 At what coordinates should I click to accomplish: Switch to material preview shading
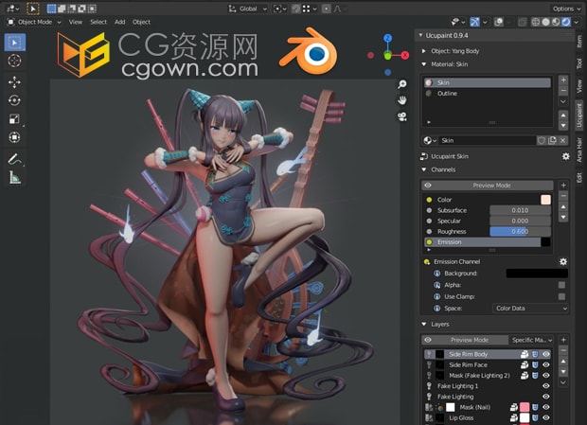pos(556,22)
